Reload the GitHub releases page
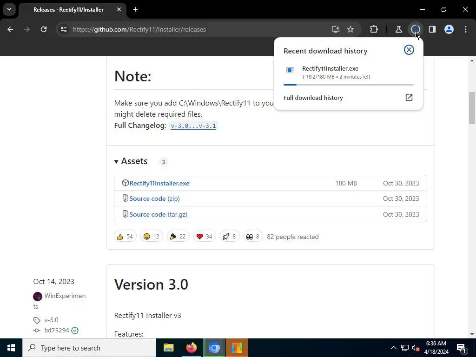The image size is (476, 357). coord(44,29)
